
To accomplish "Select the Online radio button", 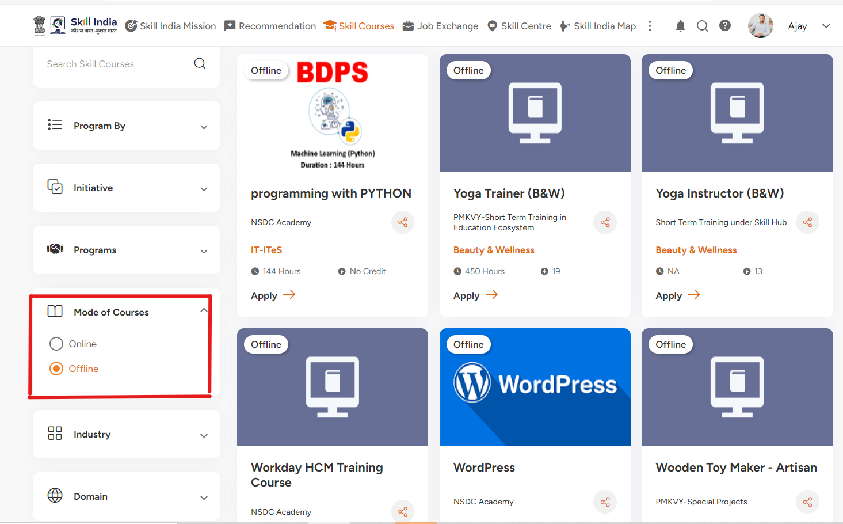I will [x=56, y=344].
